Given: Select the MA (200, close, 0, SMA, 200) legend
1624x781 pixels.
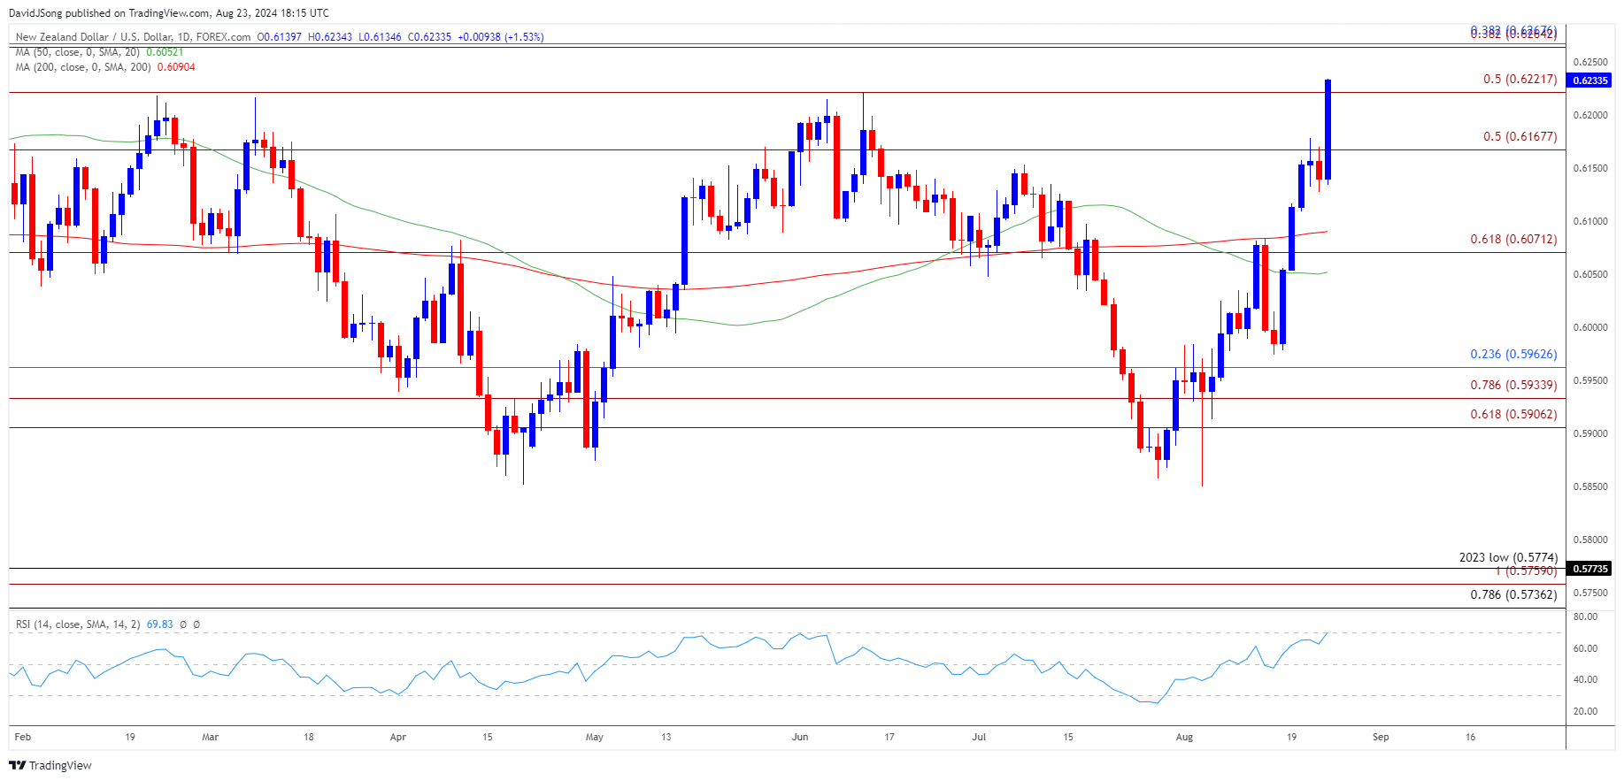Looking at the screenshot, I should [x=83, y=67].
